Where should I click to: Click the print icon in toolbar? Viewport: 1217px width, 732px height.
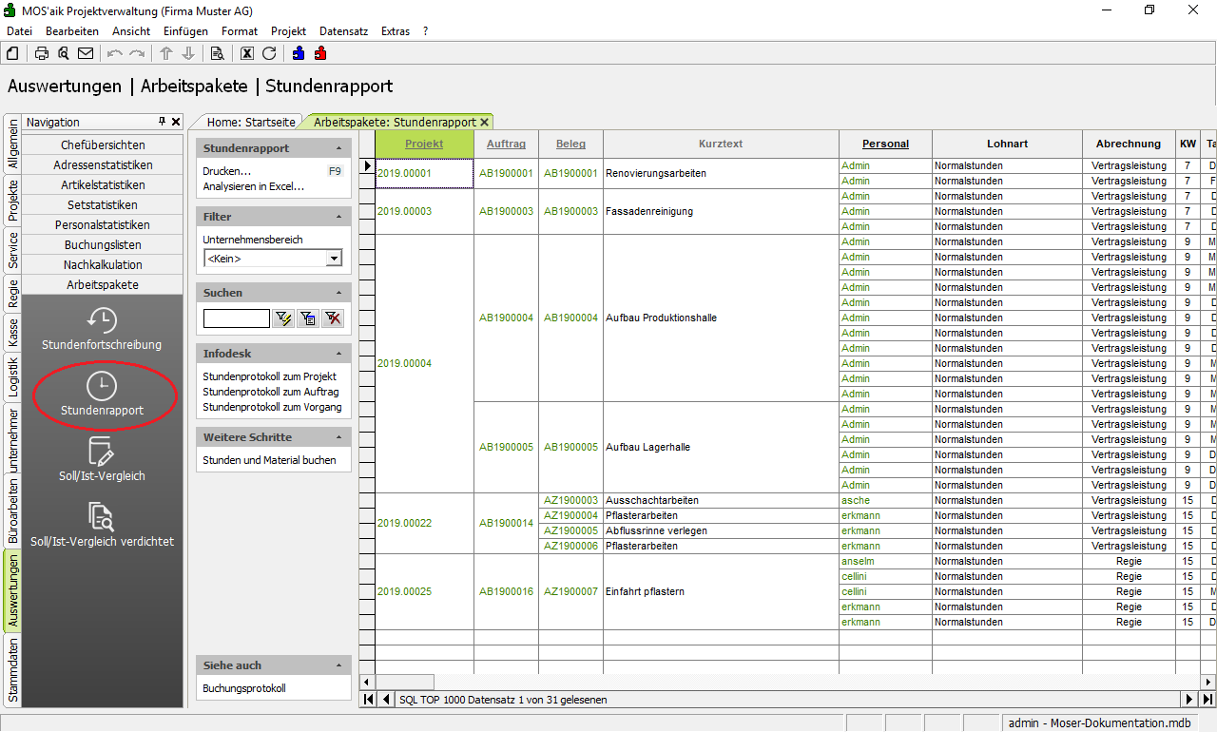(42, 53)
